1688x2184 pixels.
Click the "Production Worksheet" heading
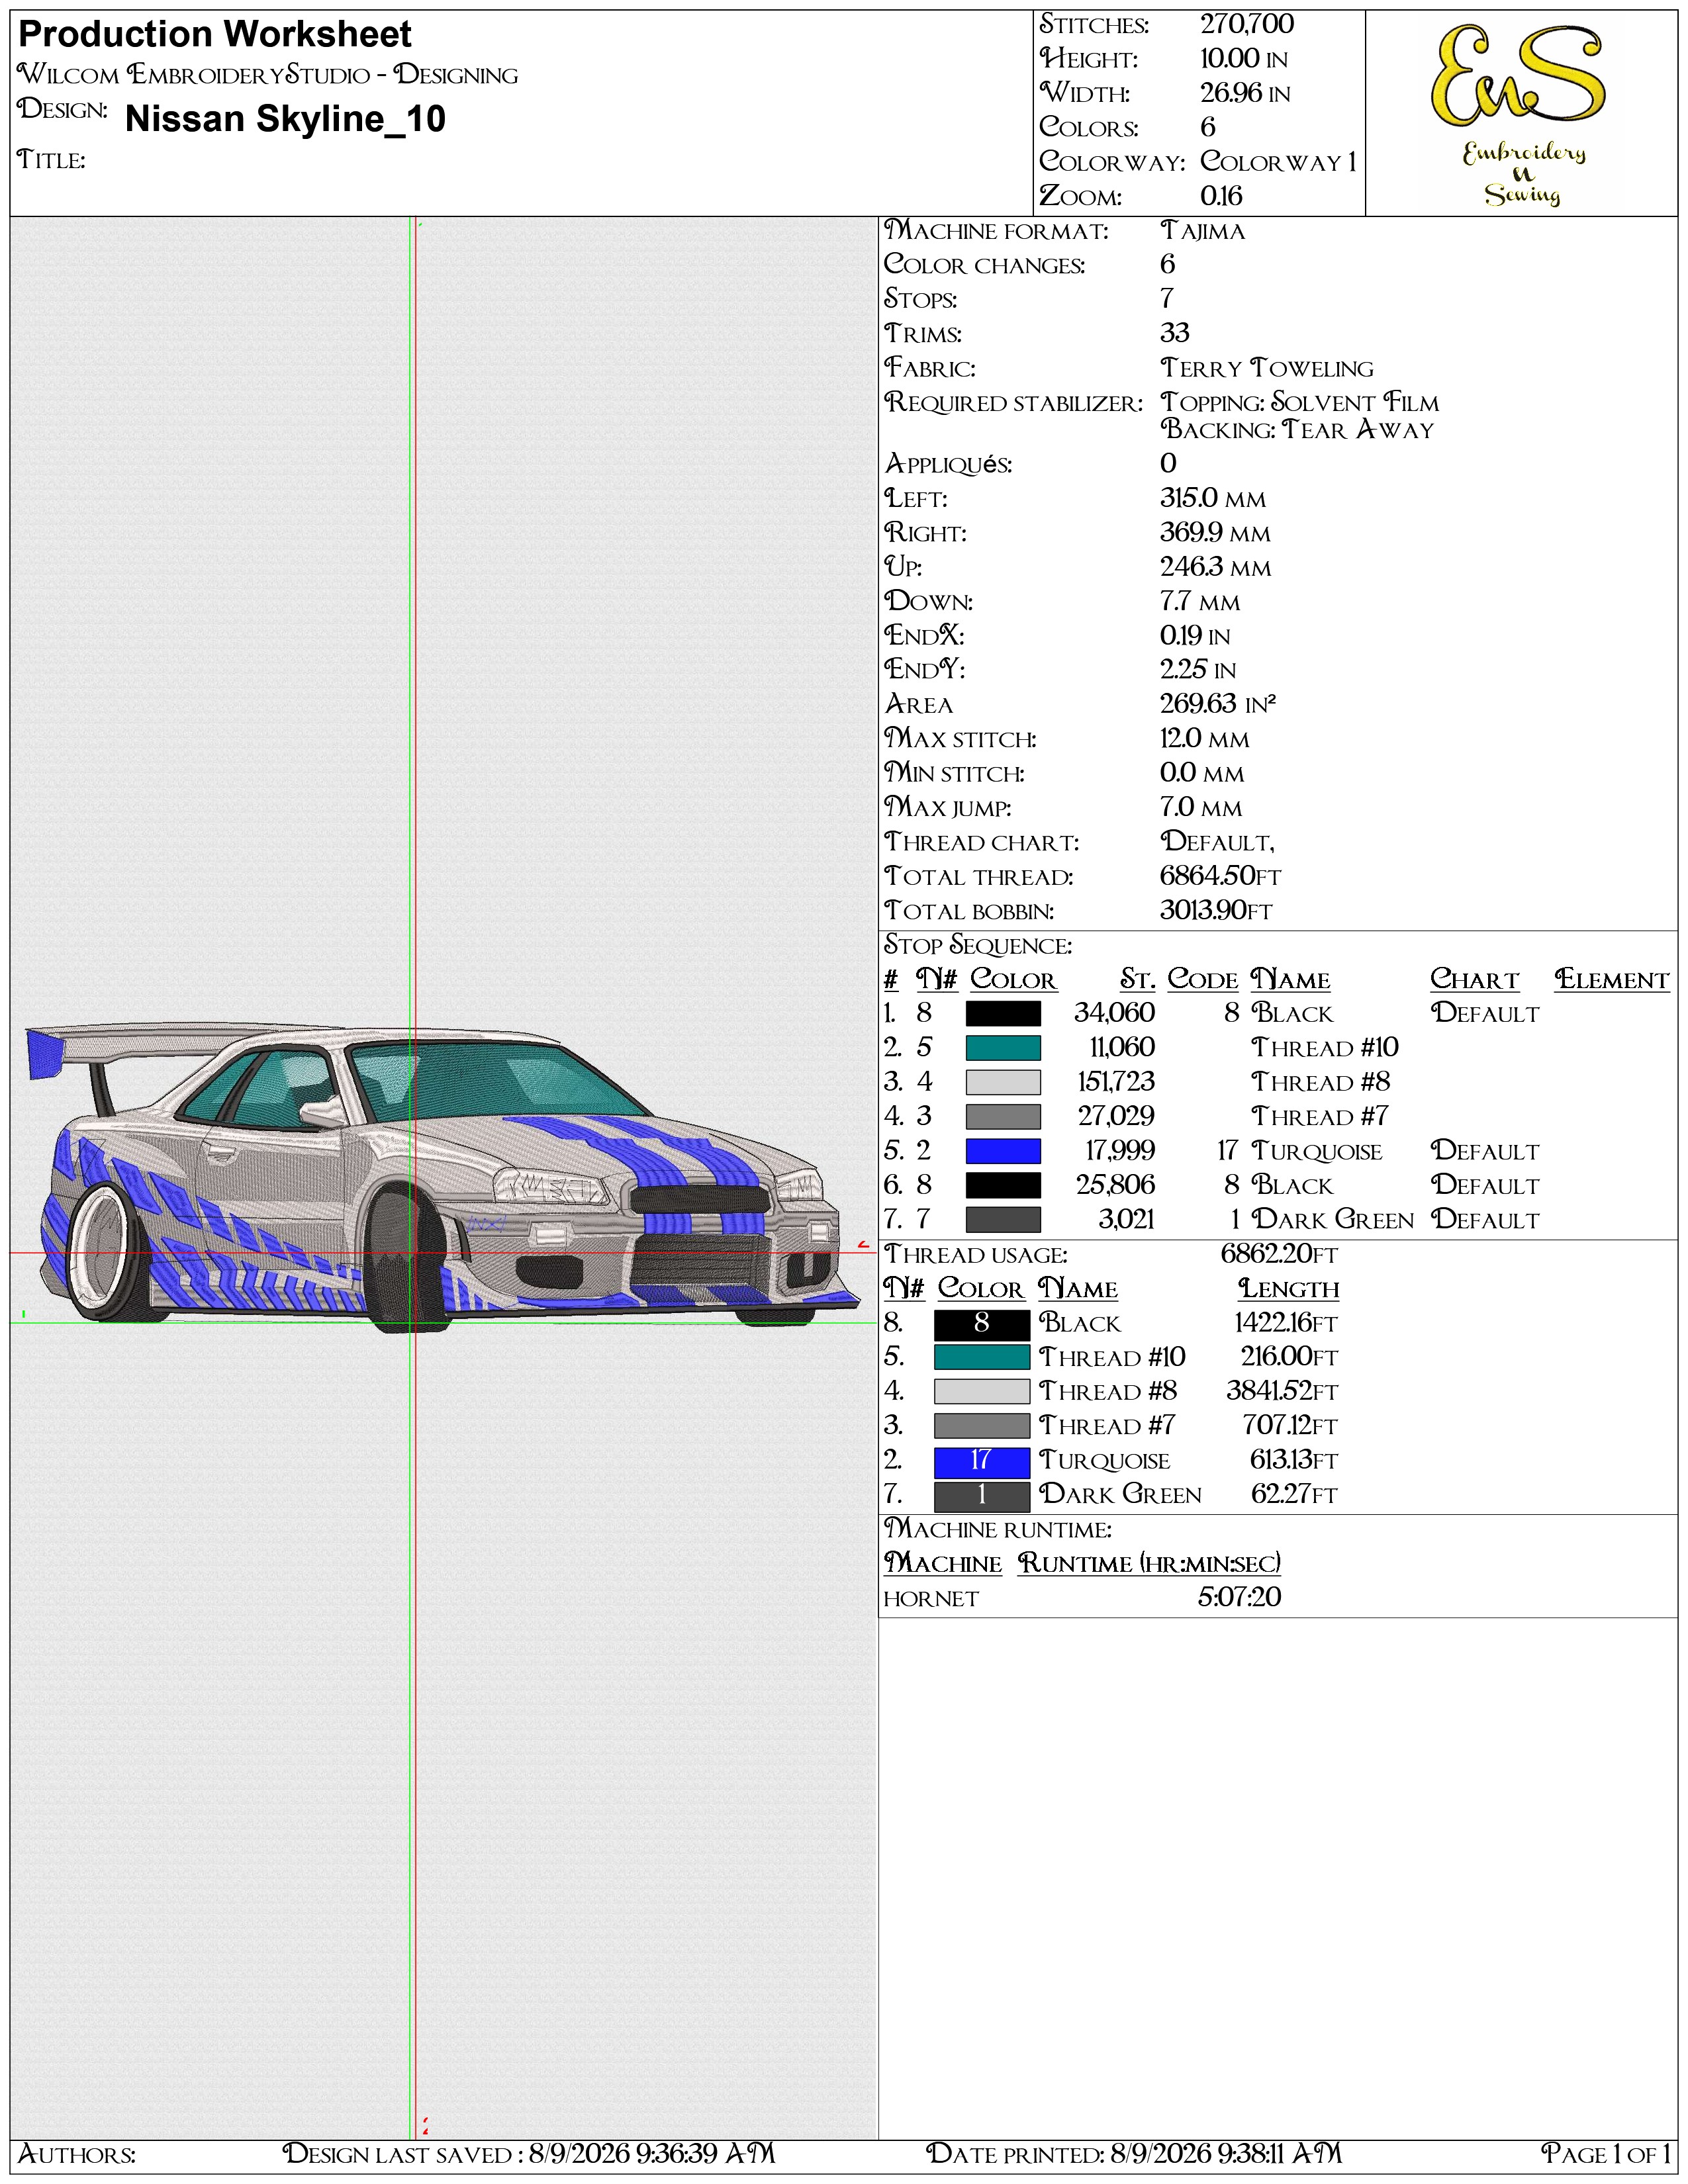(x=215, y=35)
